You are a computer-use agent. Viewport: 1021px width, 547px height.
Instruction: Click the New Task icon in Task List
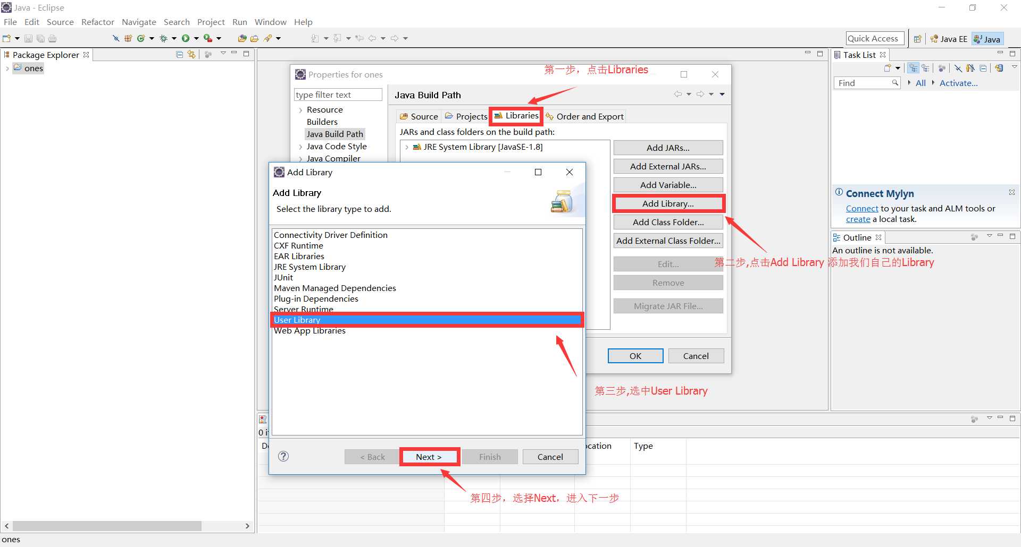pos(887,68)
